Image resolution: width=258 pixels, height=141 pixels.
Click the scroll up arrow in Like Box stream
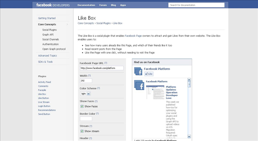point(189,80)
